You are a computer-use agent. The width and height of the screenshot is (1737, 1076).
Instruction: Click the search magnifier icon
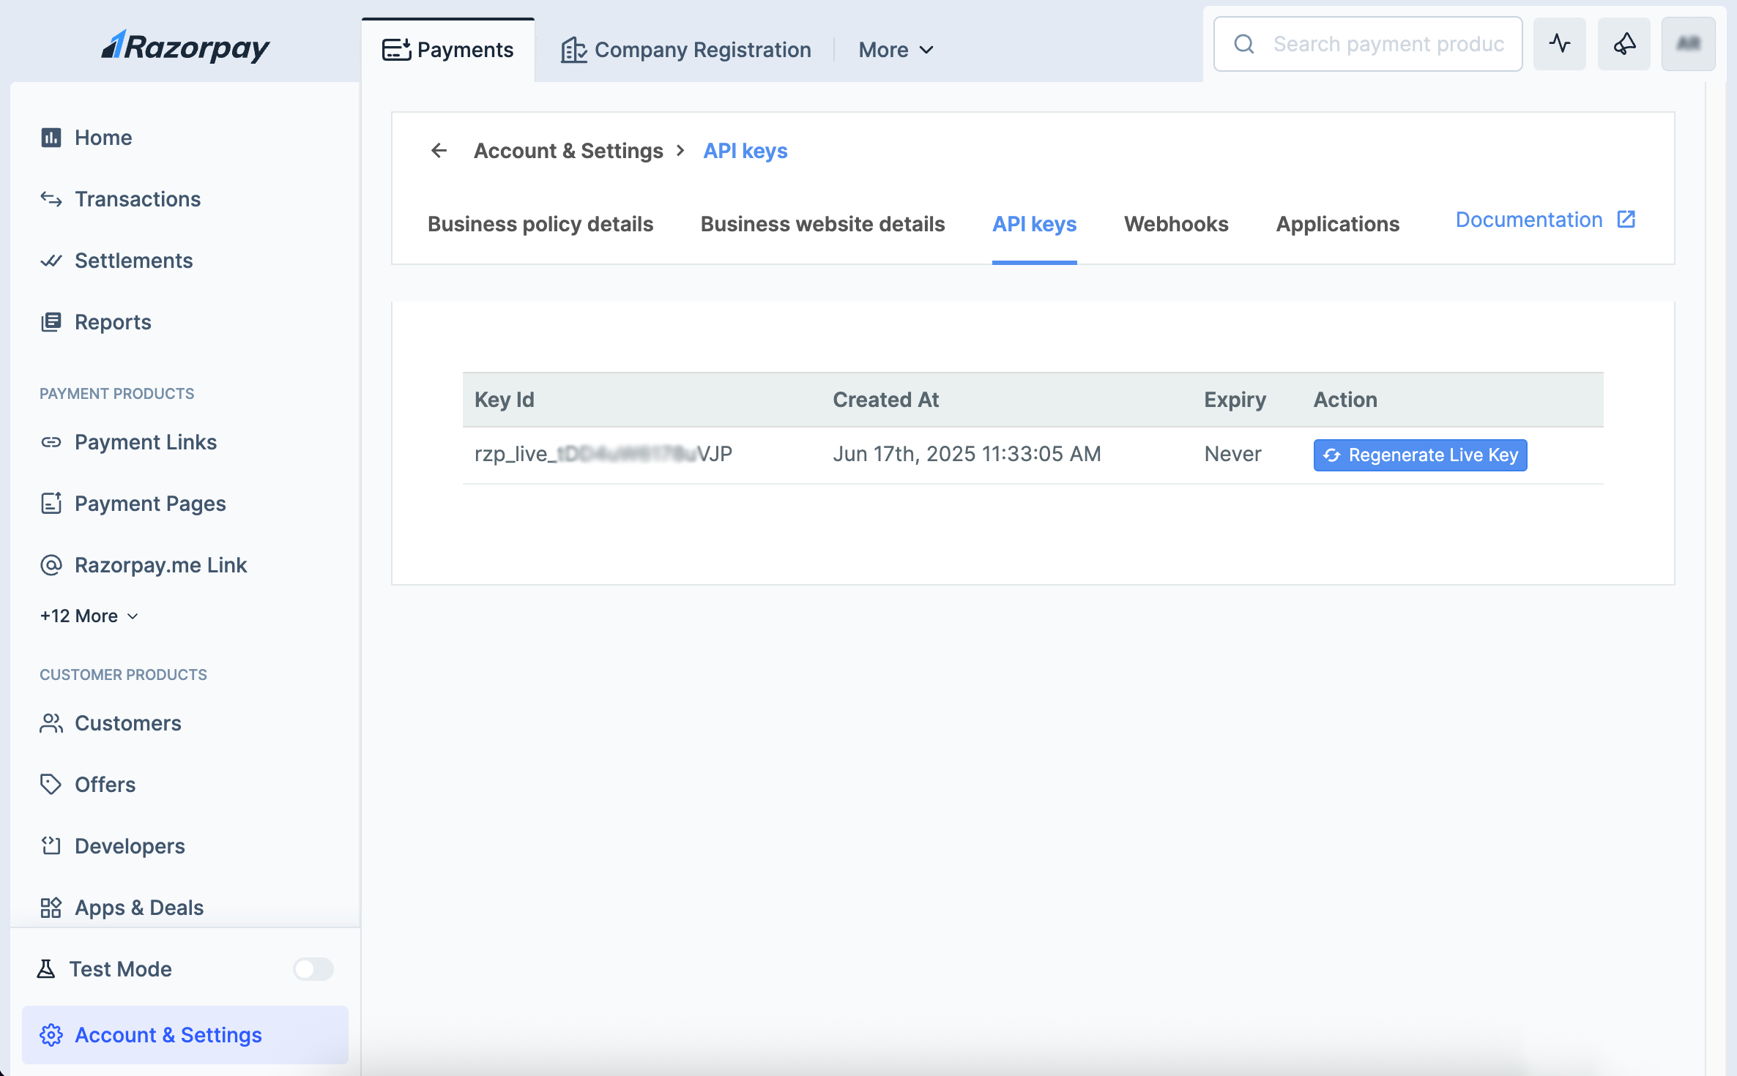tap(1244, 44)
